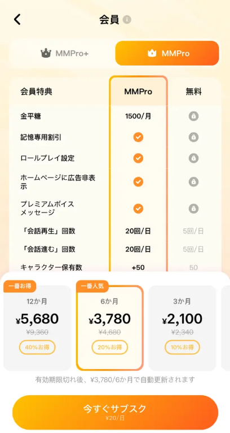The height and width of the screenshot is (433, 230).
Task: Click the checkmark for プレミアムボイスメッセージ
Action: 138,208
